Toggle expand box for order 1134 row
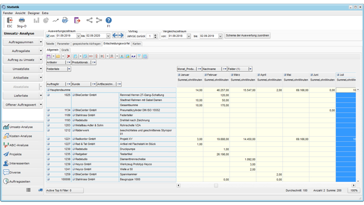This screenshot has width=364, height=205. click(x=48, y=110)
